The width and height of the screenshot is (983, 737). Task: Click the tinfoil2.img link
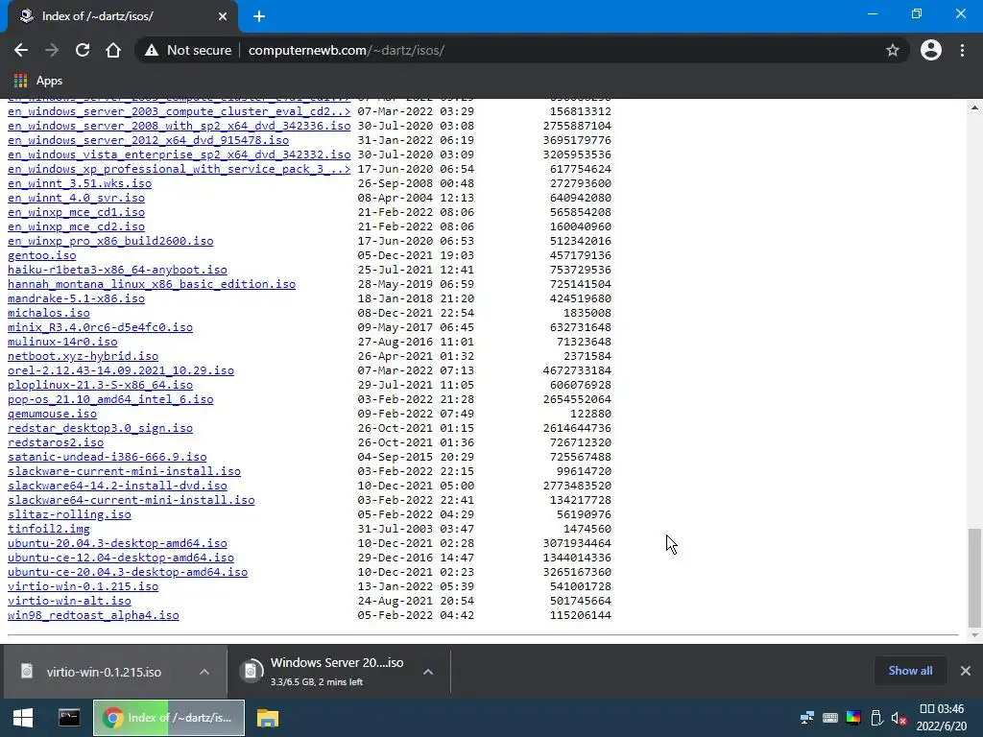(49, 529)
